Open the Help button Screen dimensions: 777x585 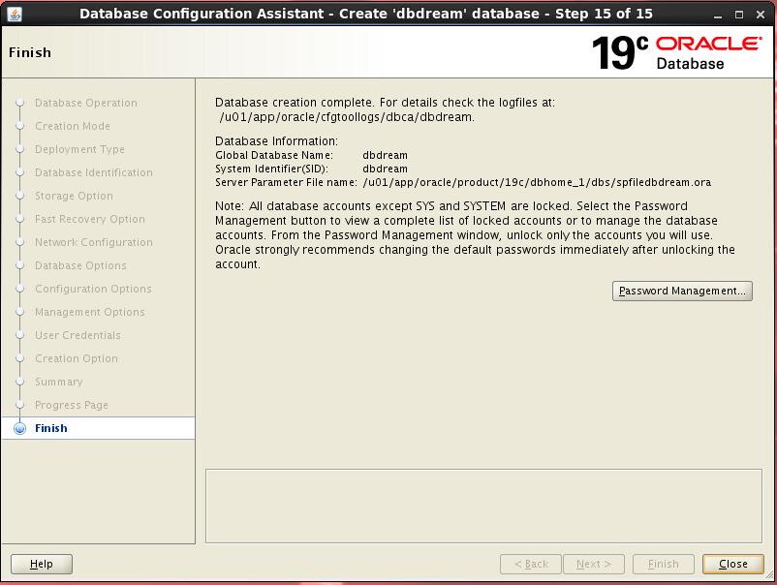click(42, 564)
